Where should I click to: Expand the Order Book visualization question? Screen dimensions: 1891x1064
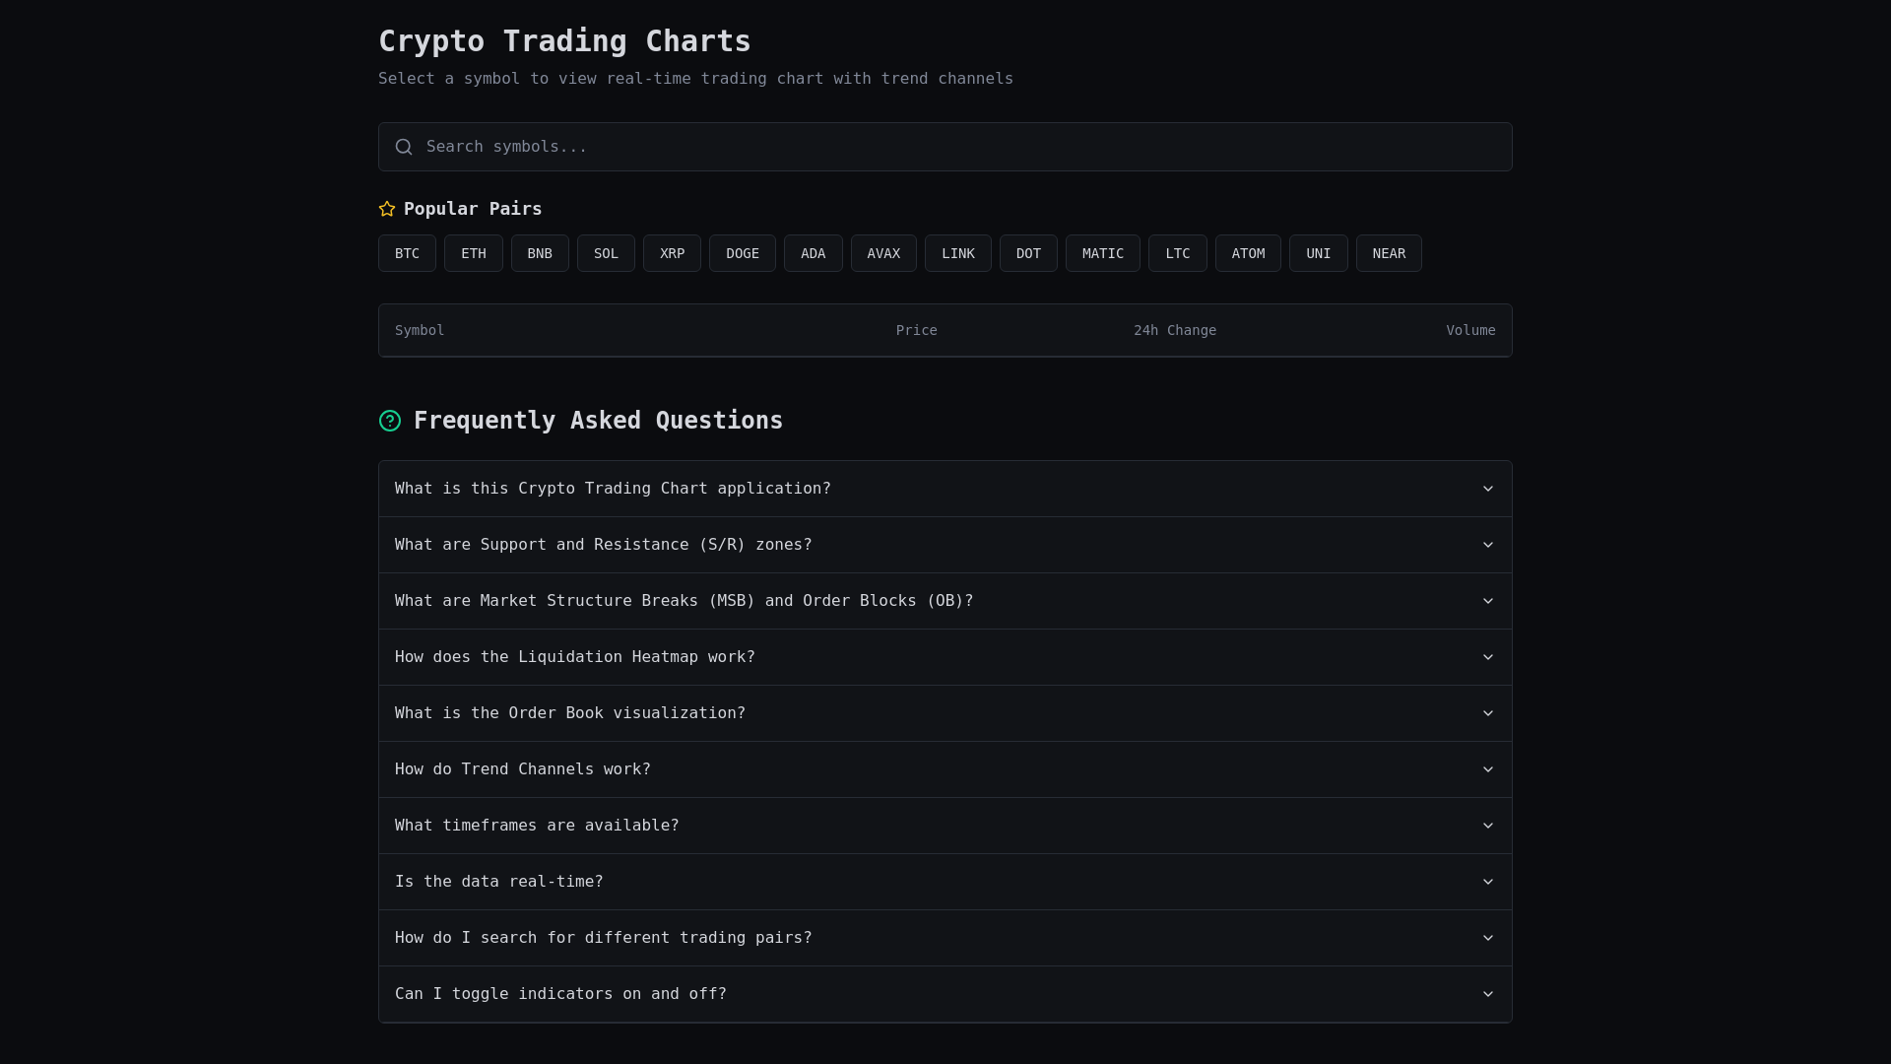pyautogui.click(x=945, y=713)
